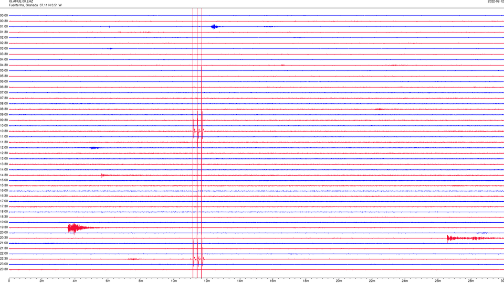This screenshot has width=504, height=283.
Task: Select the 17:00 trace time label
Action: (4, 201)
